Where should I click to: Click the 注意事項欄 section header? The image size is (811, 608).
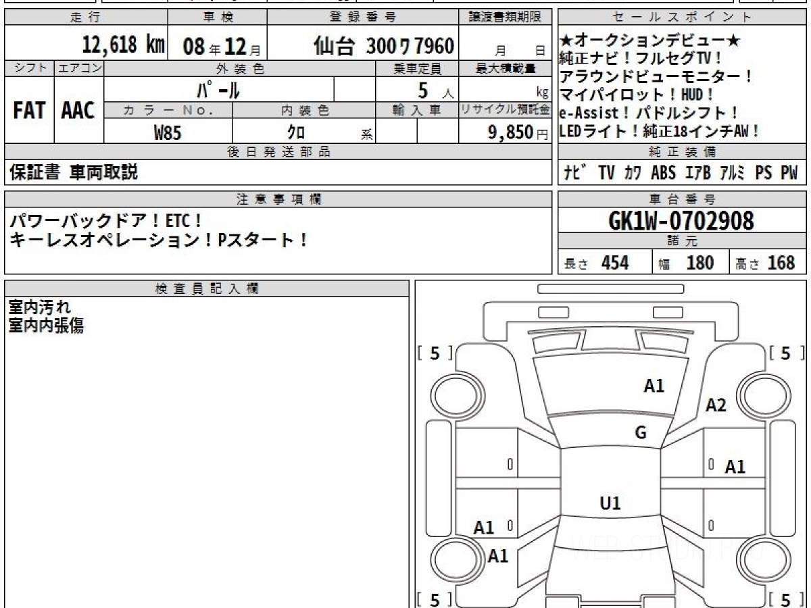(x=278, y=199)
